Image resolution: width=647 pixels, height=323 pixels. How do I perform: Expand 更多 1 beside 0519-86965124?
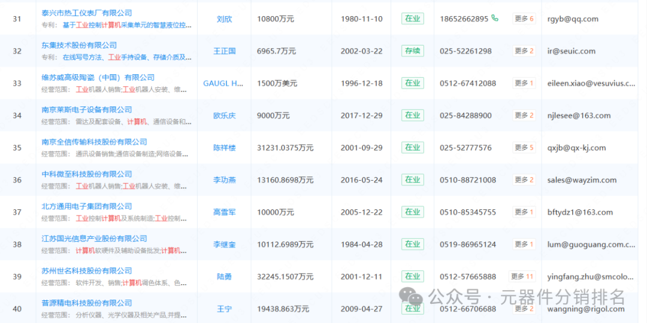[x=524, y=244]
